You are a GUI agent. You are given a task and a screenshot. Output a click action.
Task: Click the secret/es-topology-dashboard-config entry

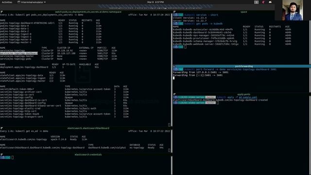tap(23, 103)
